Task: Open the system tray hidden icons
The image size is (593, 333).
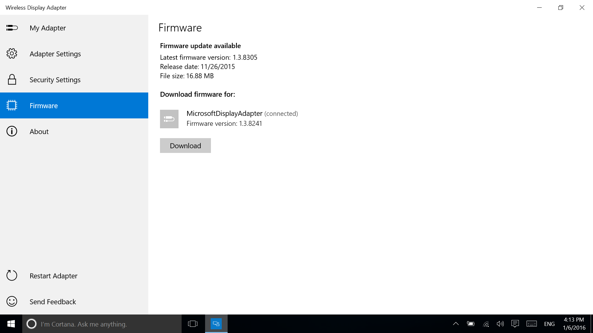Action: tap(456, 323)
